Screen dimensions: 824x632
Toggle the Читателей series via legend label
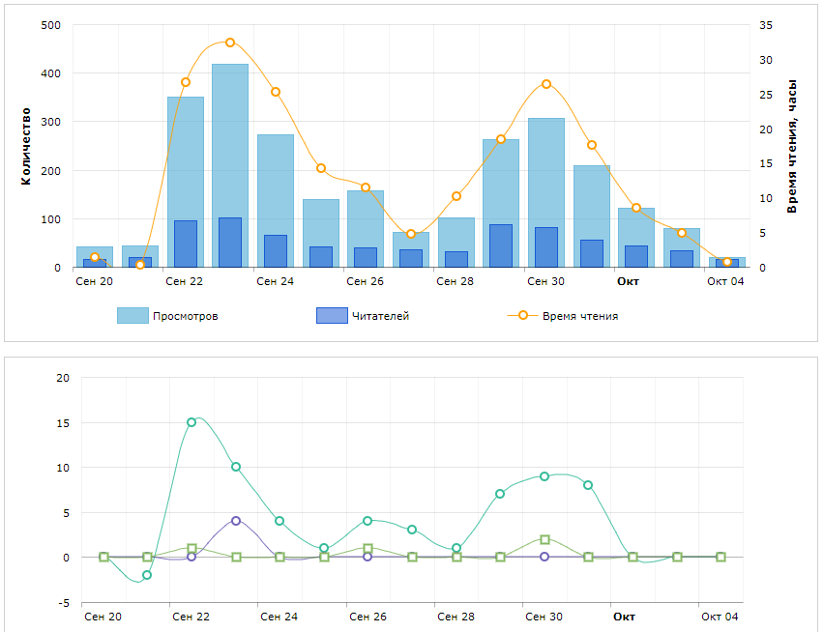point(380,316)
